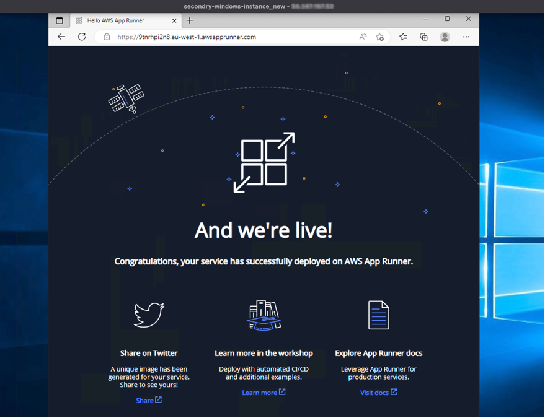Image resolution: width=545 pixels, height=418 pixels.
Task: Navigate back with the arrow icon
Action: click(x=61, y=37)
